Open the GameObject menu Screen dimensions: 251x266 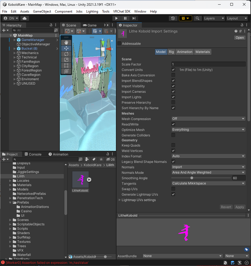[x=42, y=11]
